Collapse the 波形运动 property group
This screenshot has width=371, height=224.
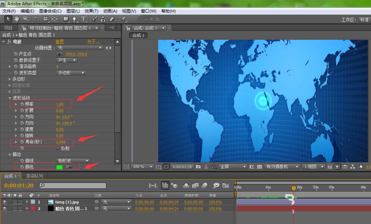pos(10,98)
